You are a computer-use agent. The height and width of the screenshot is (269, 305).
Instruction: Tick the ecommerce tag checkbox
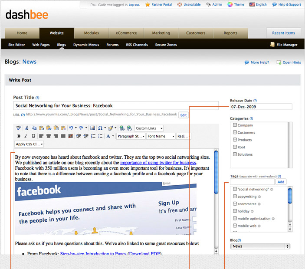click(x=235, y=203)
